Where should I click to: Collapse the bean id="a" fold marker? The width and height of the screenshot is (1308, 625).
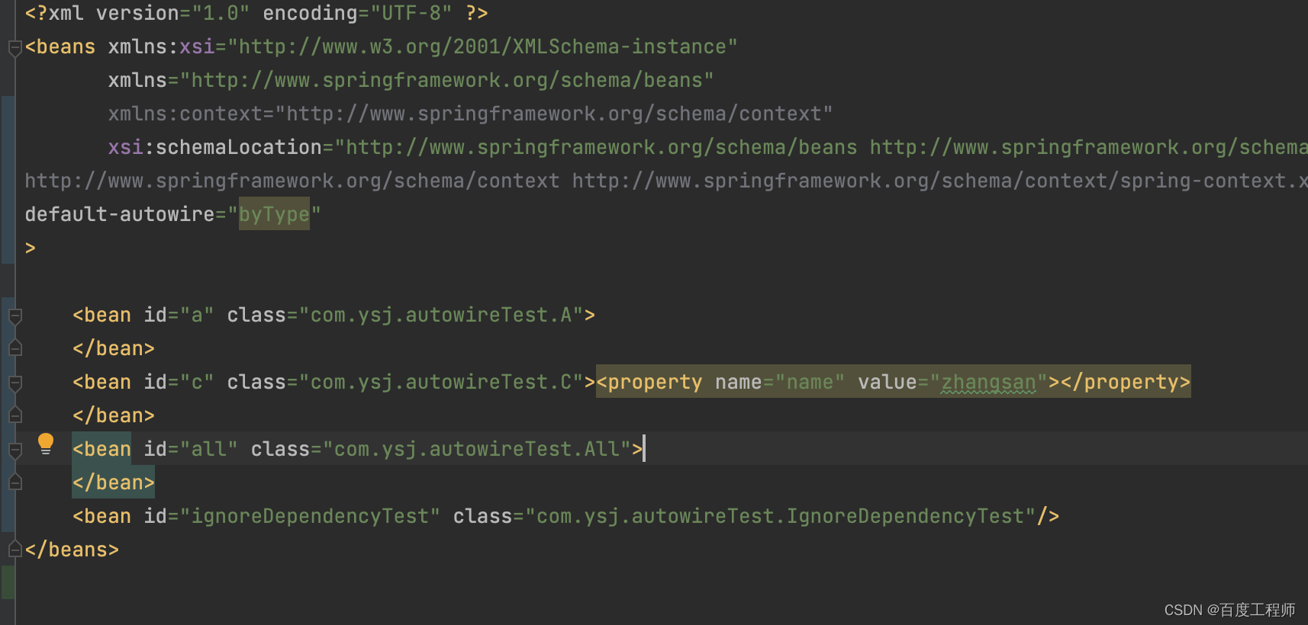pos(14,316)
